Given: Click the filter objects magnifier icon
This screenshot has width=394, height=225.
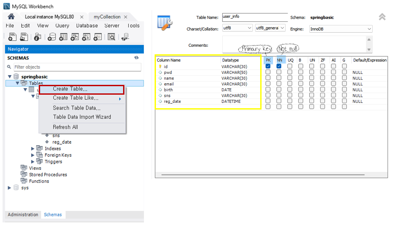Looking at the screenshot, I should click(x=9, y=67).
